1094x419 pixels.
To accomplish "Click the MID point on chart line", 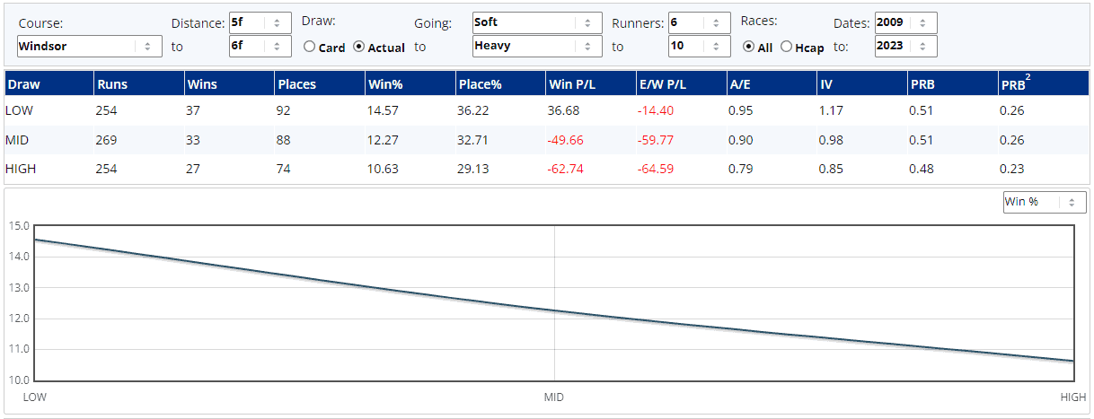I will (x=554, y=311).
